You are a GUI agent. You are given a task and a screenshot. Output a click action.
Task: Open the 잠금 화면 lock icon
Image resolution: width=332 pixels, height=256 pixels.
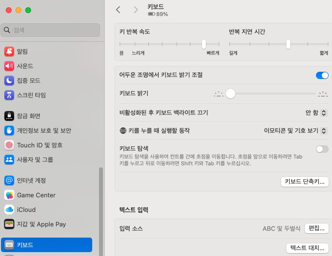tap(9, 116)
